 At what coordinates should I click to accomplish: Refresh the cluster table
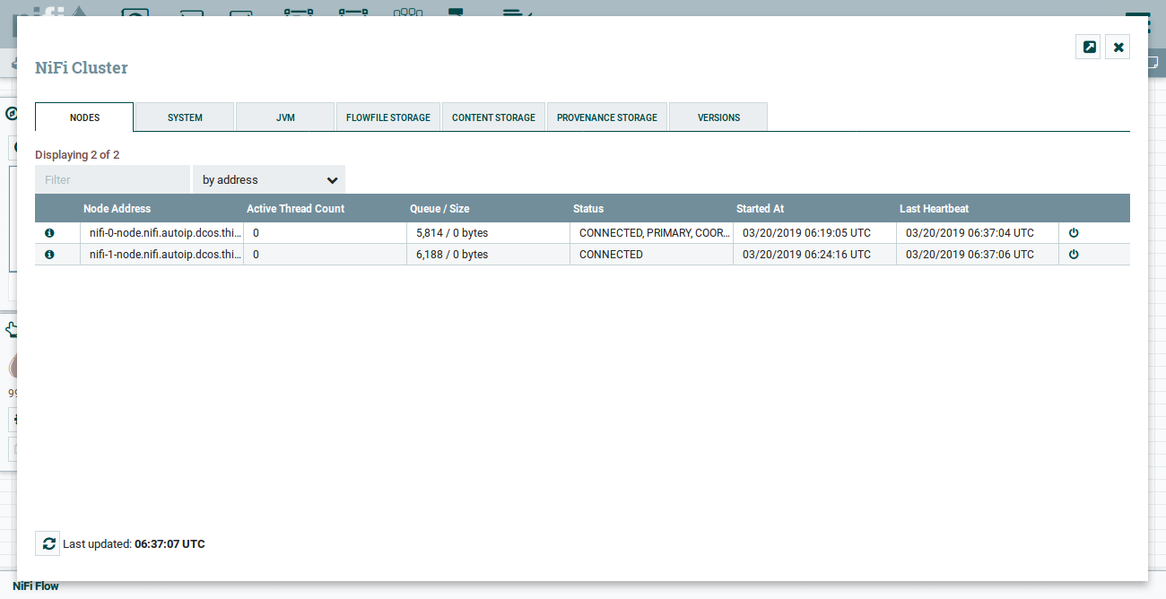48,543
